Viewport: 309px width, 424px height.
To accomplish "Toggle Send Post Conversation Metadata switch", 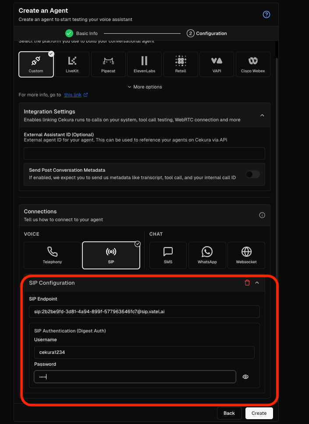I will click(253, 174).
